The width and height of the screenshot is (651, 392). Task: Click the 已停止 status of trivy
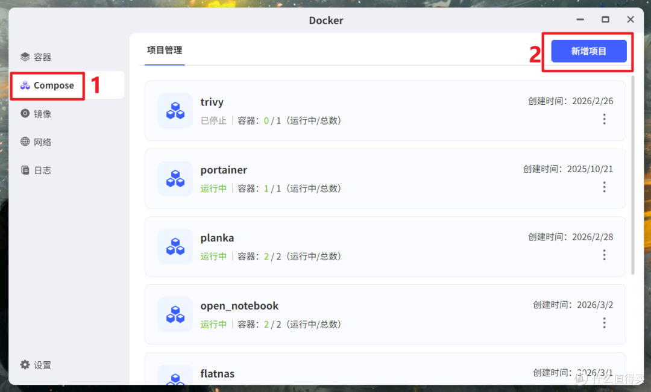click(x=213, y=120)
